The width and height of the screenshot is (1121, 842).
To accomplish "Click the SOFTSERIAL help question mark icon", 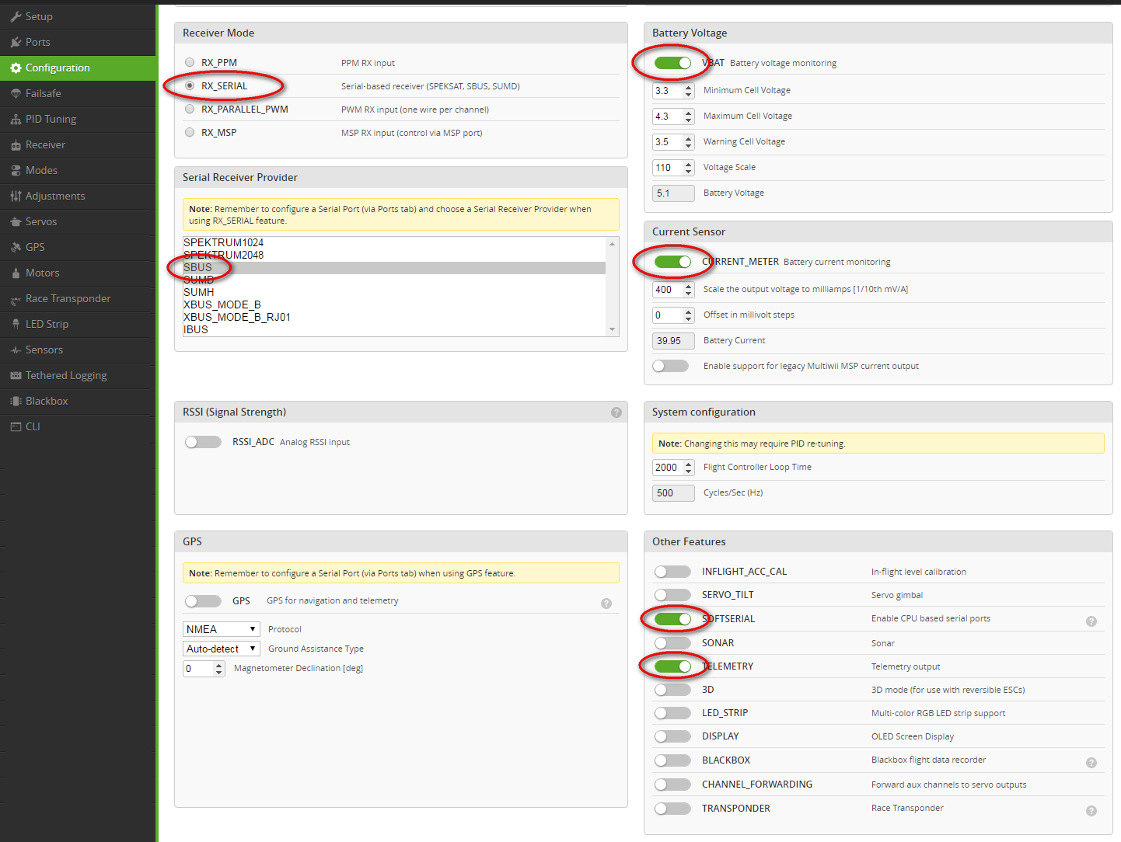I will 1091,621.
